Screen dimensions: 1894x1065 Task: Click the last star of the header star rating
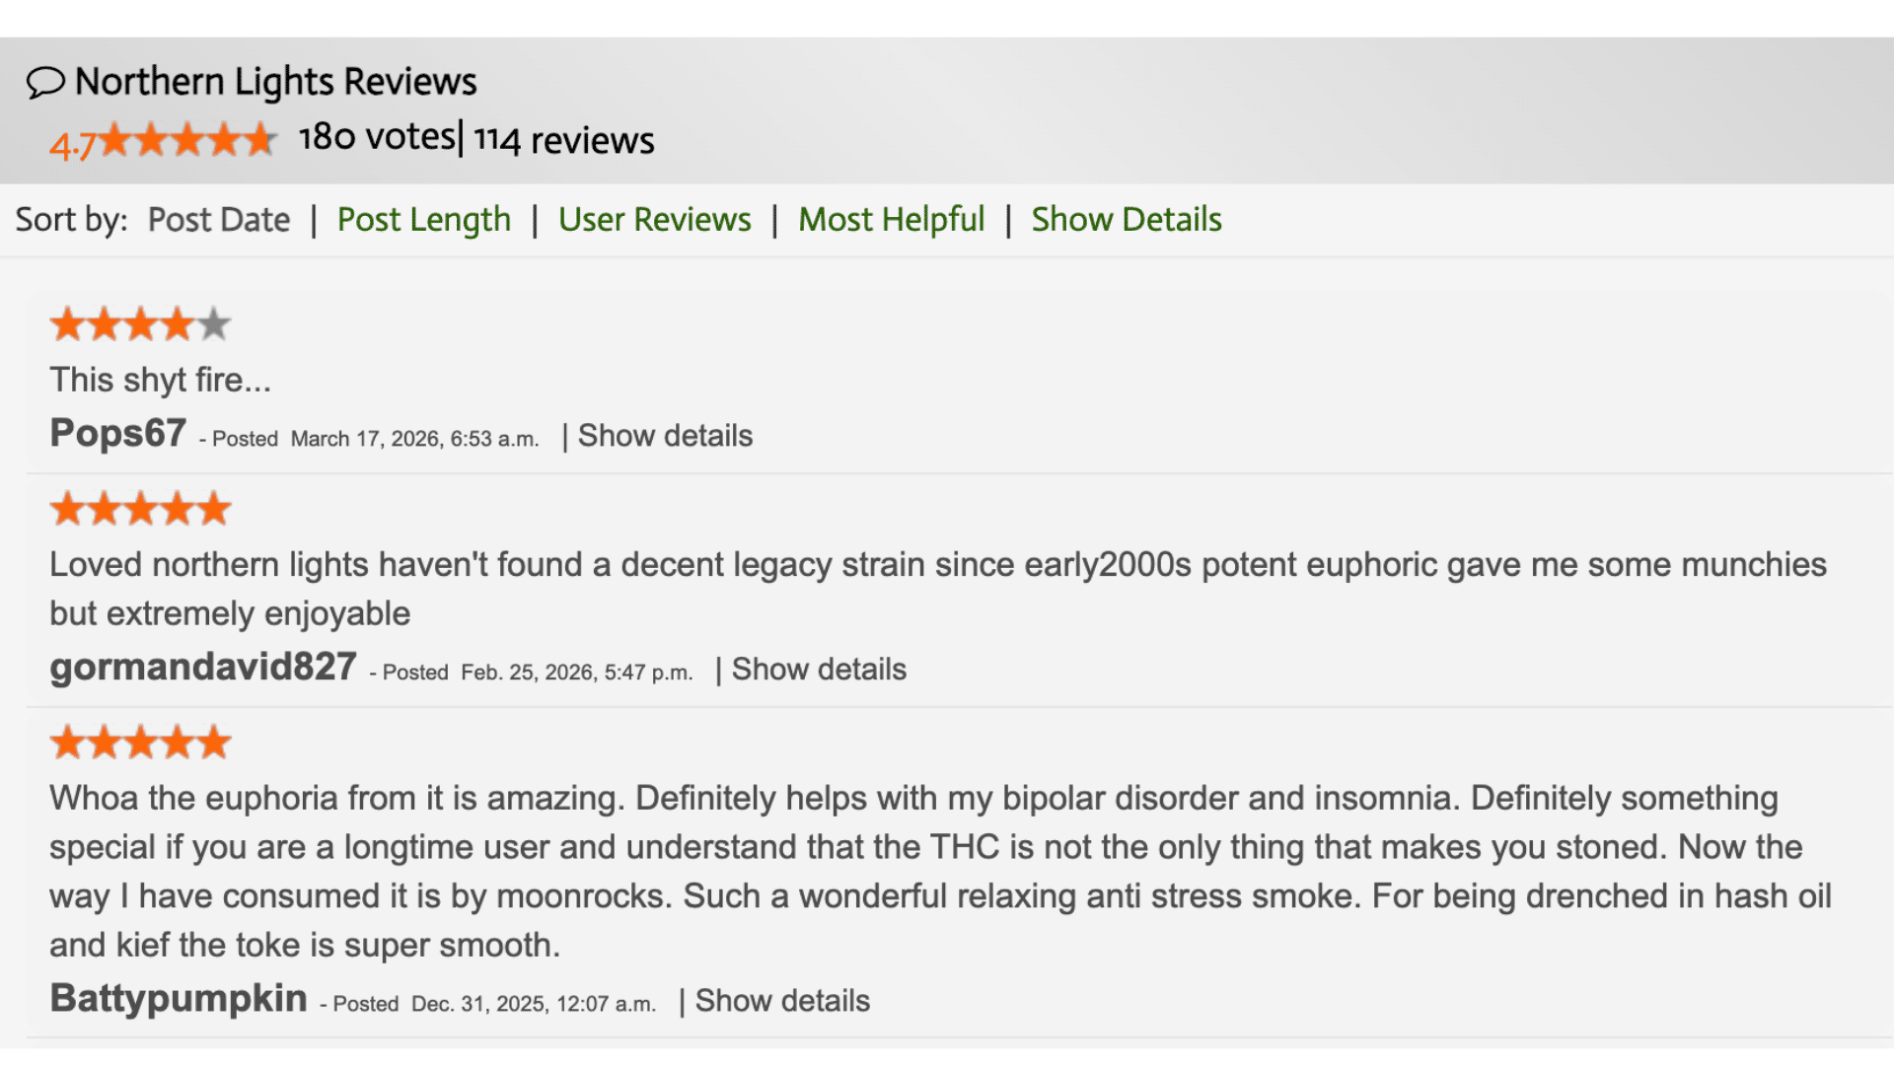pos(256,139)
